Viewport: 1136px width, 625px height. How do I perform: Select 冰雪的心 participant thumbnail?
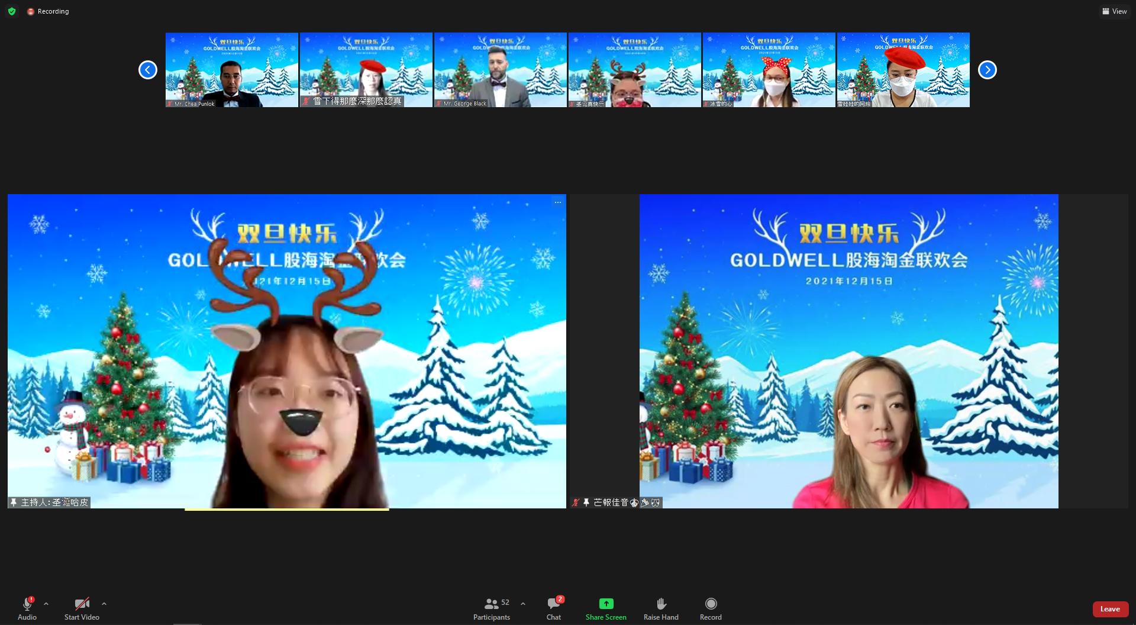[769, 70]
